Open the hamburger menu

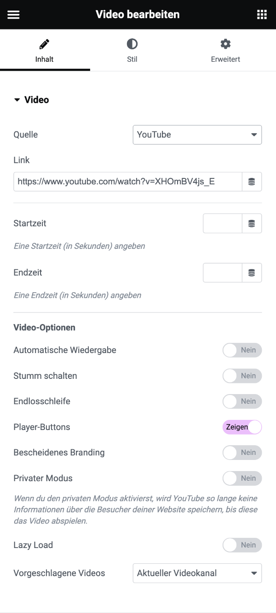click(13, 14)
